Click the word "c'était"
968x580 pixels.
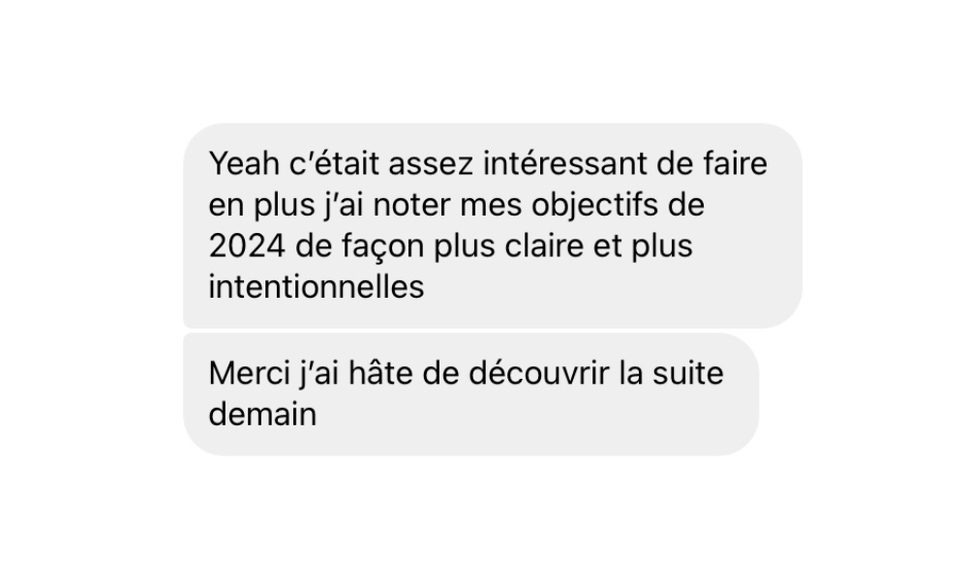(334, 164)
